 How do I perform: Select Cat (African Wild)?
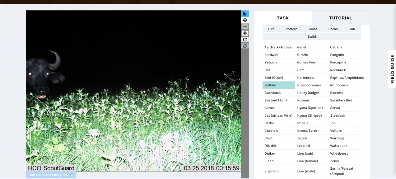click(x=278, y=115)
